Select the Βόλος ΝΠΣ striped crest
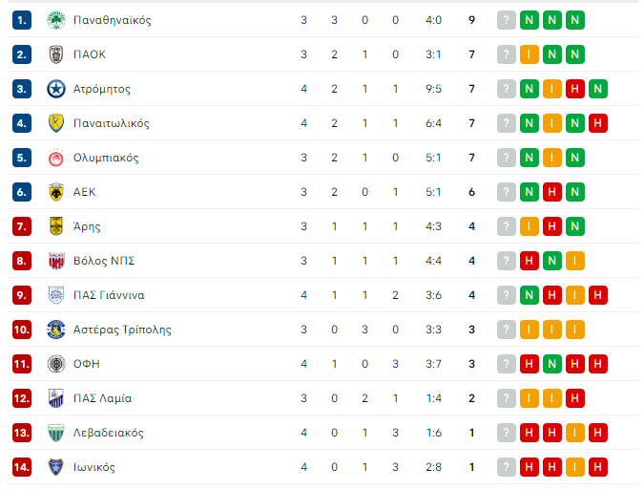644x490 pixels. (x=56, y=261)
